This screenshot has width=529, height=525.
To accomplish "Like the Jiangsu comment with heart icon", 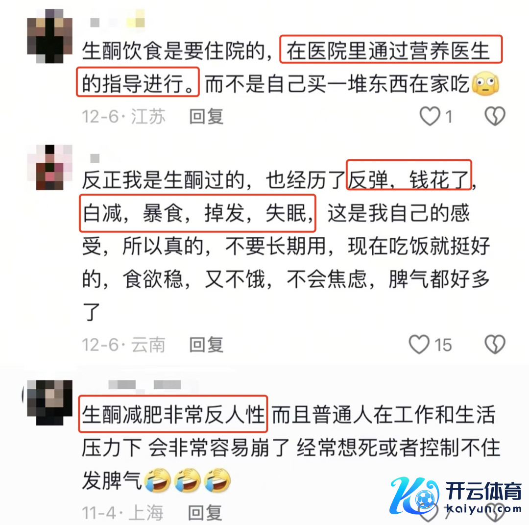I will (x=430, y=116).
